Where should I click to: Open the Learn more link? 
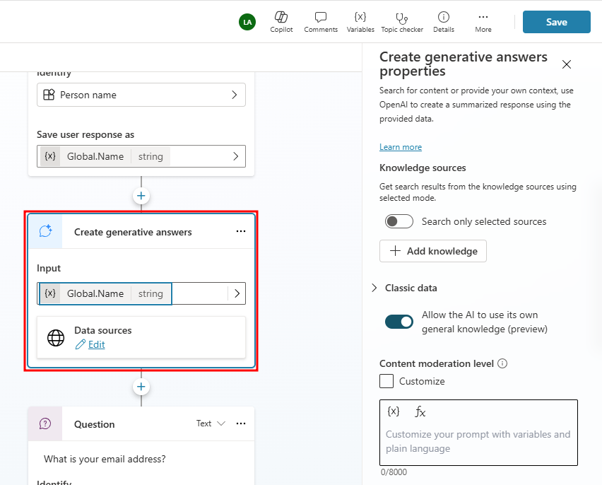(x=401, y=147)
